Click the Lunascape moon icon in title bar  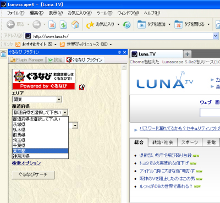click(4, 4)
